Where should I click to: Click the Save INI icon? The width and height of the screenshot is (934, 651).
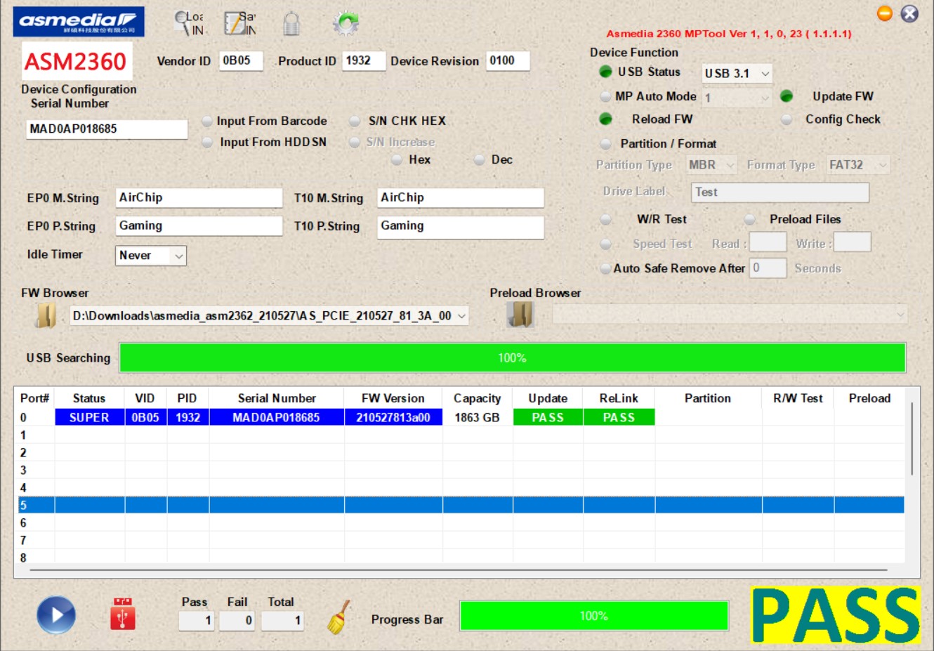239,23
